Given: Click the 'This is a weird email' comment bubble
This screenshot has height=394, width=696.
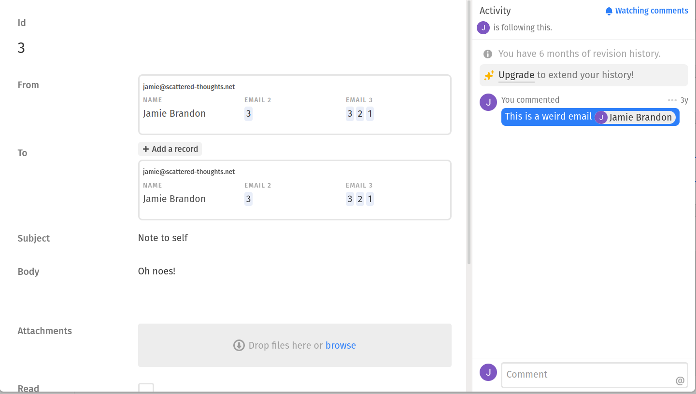Looking at the screenshot, I should 590,117.
